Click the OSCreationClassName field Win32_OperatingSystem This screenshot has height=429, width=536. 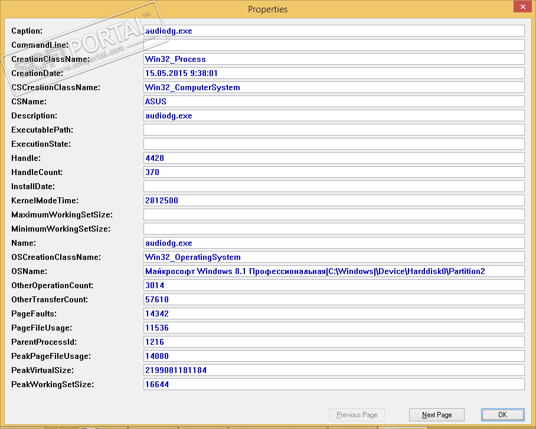click(x=334, y=257)
